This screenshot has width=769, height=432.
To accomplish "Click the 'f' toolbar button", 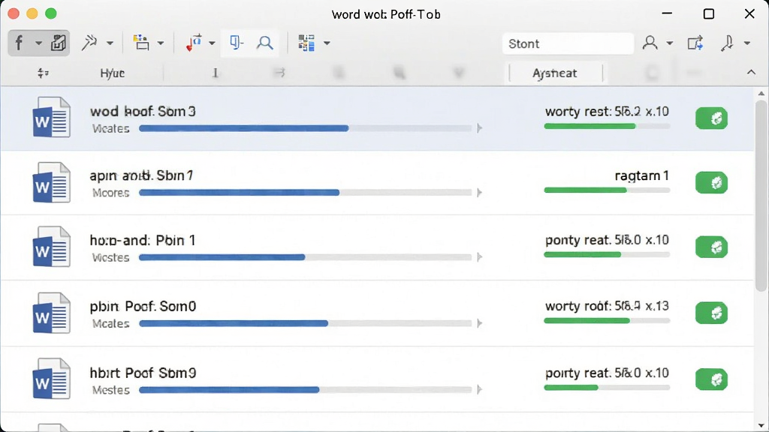I will [19, 43].
